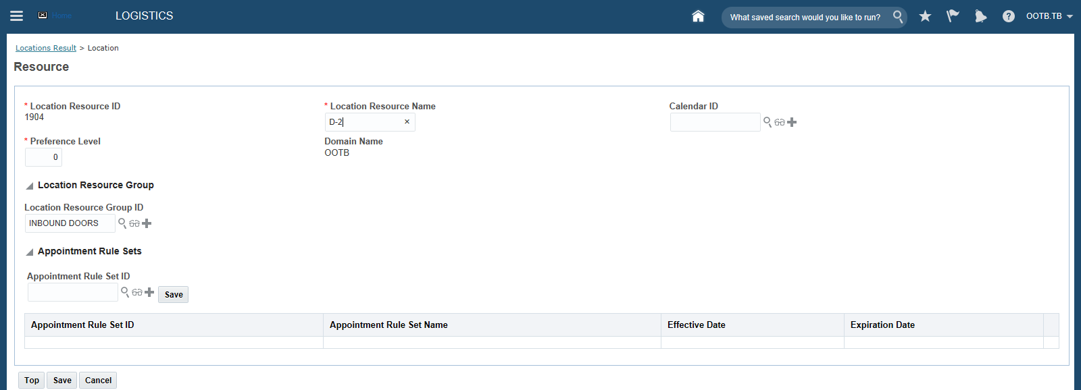Viewport: 1081px width, 390px height.
Task: Go to the Home page icon
Action: pyautogui.click(x=698, y=16)
